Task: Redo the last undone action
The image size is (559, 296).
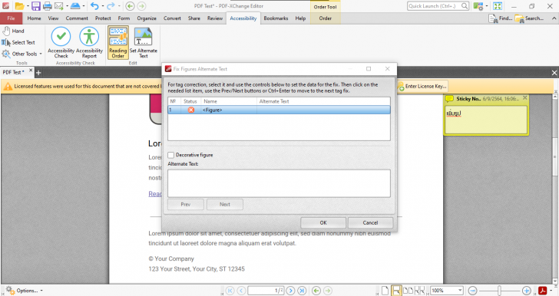Action: click(111, 5)
